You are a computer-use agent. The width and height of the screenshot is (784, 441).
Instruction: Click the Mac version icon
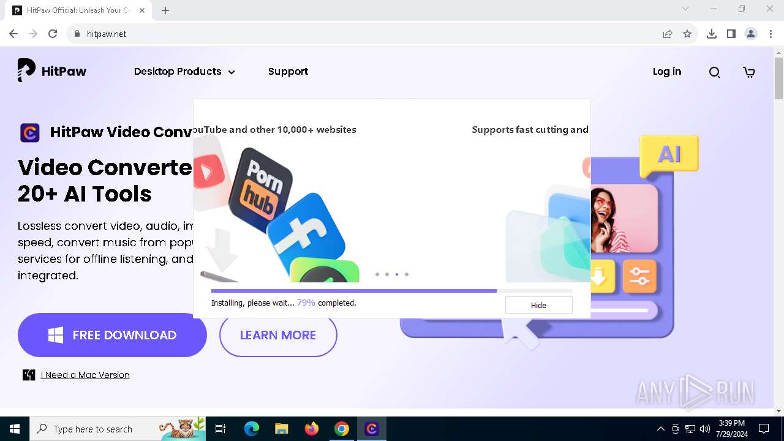(29, 375)
